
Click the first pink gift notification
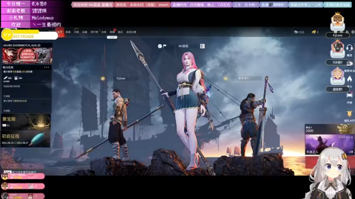(x=23, y=176)
